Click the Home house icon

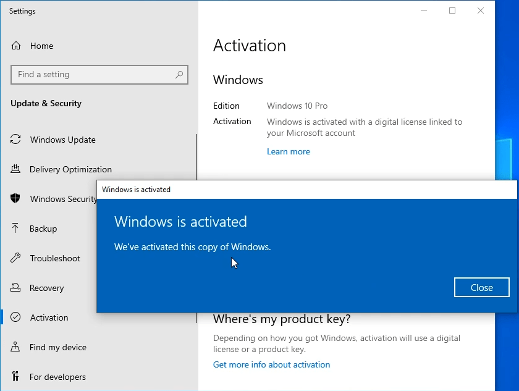point(16,46)
